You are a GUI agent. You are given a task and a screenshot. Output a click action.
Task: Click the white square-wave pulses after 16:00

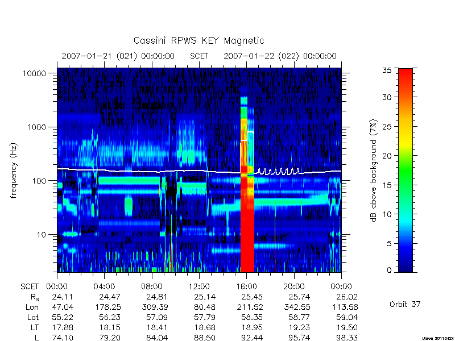click(x=278, y=172)
